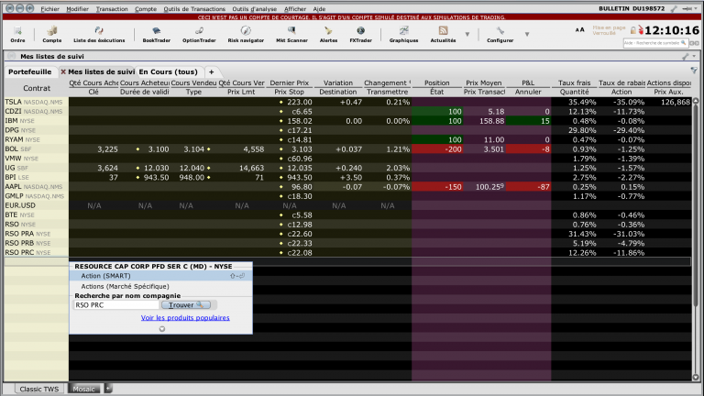Switch to the Portefeuille tab
This screenshot has width=704, height=396.
click(x=30, y=71)
